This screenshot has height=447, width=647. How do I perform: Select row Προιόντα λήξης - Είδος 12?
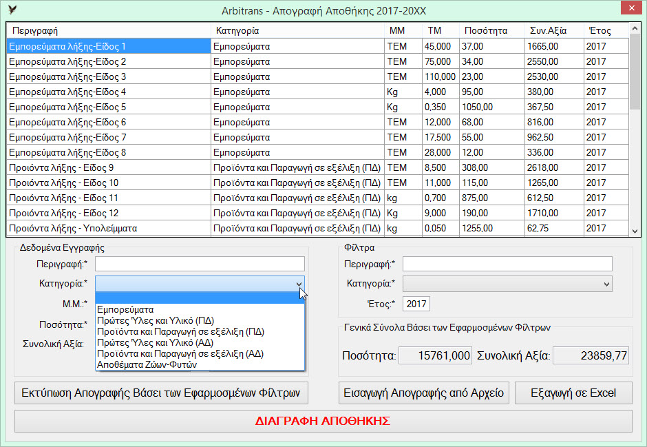[318, 213]
